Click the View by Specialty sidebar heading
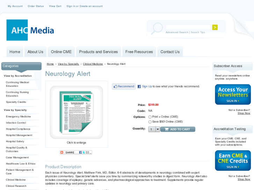The height and width of the screenshot is (190, 254). [15, 110]
